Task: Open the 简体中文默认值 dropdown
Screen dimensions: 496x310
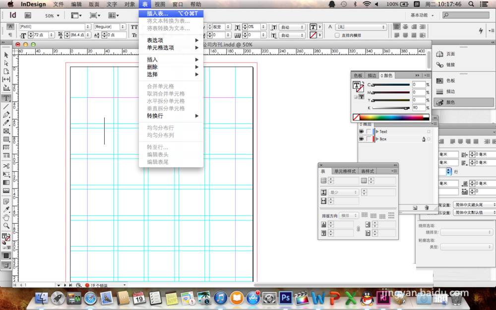Action: [x=474, y=213]
